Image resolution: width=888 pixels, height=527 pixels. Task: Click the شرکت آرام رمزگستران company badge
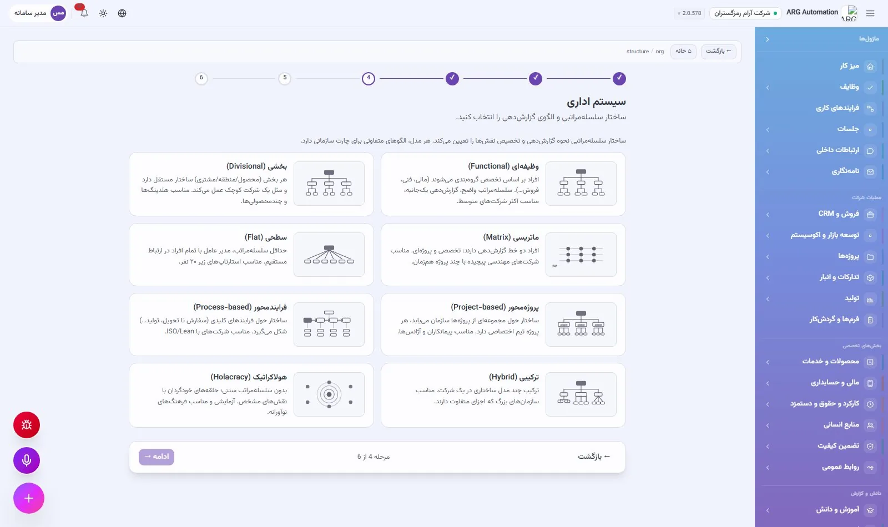[x=745, y=13]
